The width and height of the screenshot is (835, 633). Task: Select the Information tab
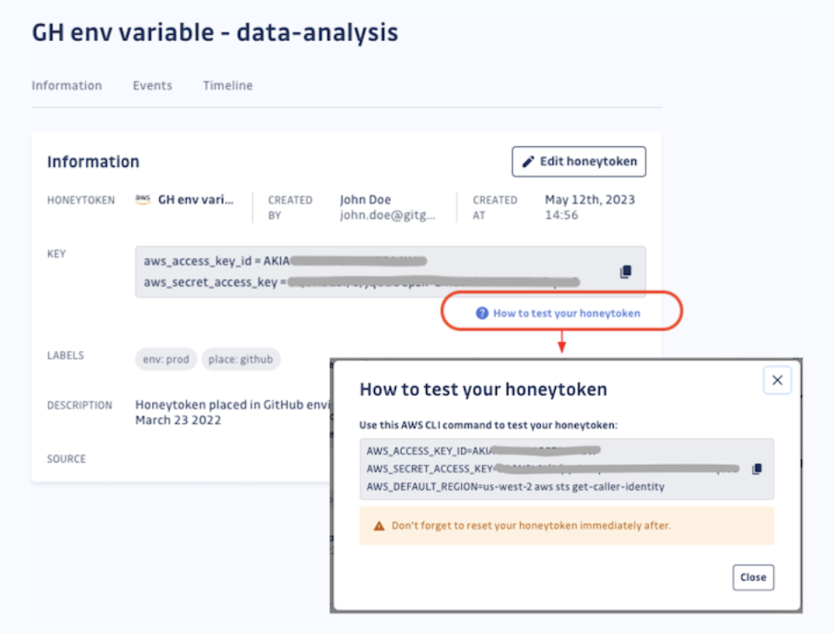click(67, 86)
